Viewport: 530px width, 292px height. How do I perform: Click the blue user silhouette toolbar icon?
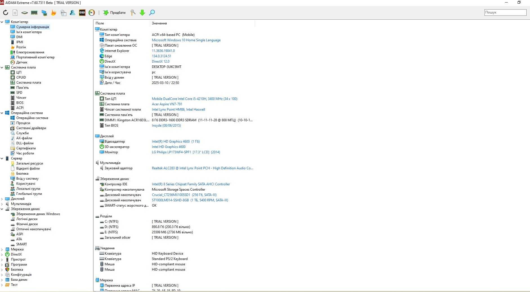pos(73,13)
